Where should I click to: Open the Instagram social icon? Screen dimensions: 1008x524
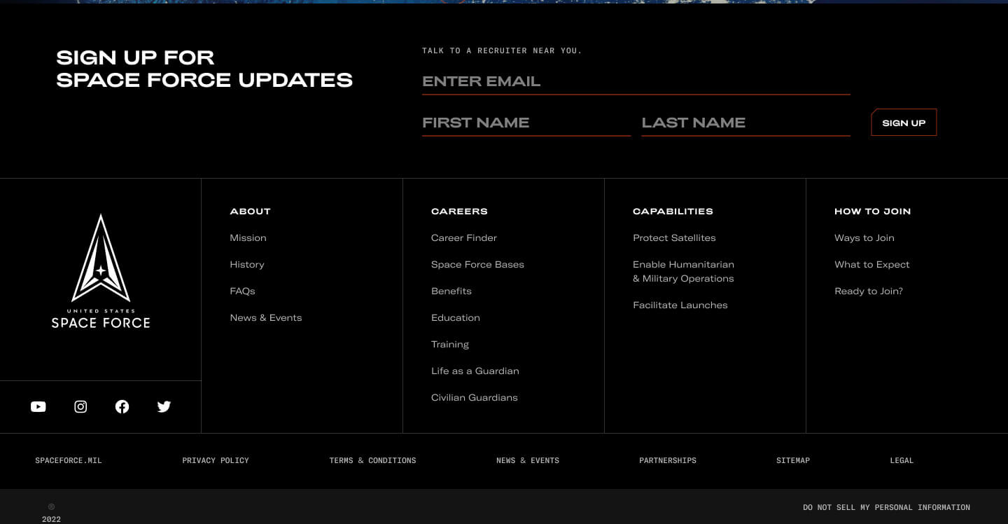(x=80, y=407)
